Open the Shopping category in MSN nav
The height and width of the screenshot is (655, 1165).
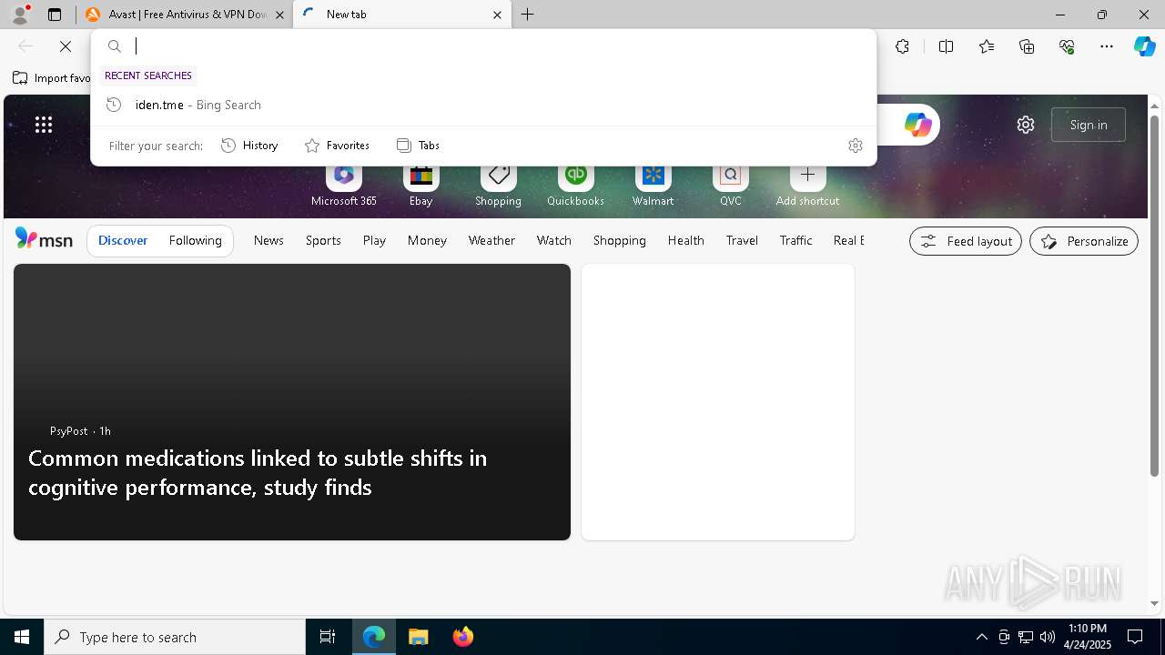[x=619, y=240]
